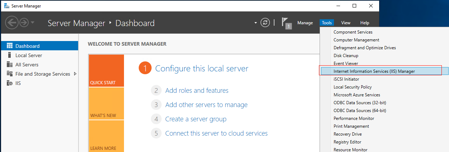Open the dropdown arrow left of Refresh

tap(255, 23)
